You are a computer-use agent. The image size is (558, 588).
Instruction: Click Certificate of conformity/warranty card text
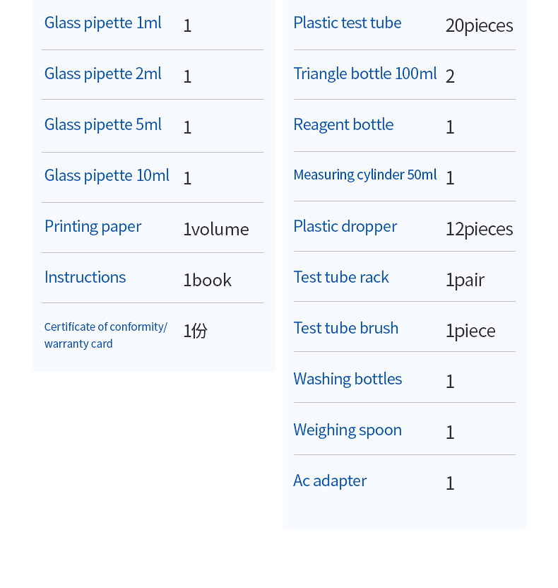click(x=105, y=335)
